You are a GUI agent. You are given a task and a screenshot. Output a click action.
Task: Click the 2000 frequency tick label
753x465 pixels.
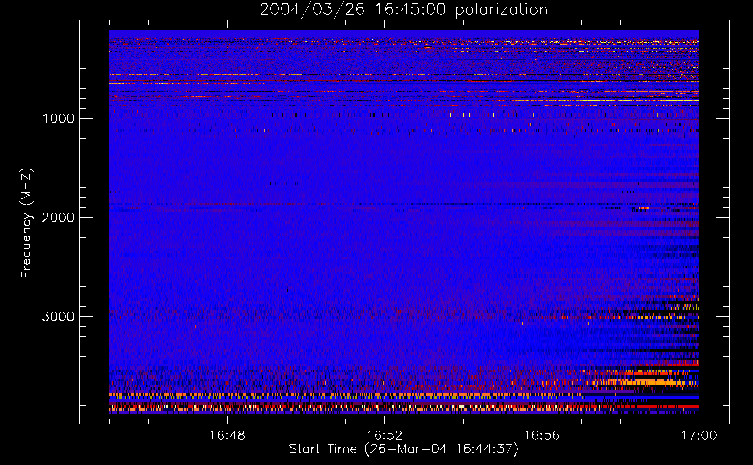(58, 218)
